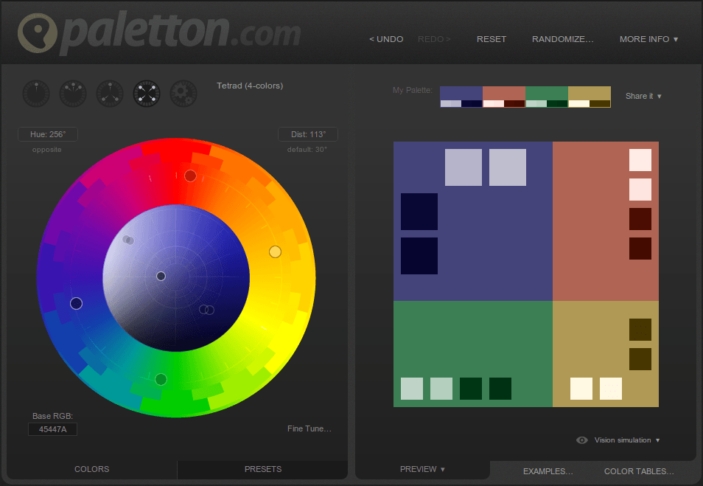Click the upper dark brown square in preview
This screenshot has height=486, width=703.
click(x=640, y=330)
